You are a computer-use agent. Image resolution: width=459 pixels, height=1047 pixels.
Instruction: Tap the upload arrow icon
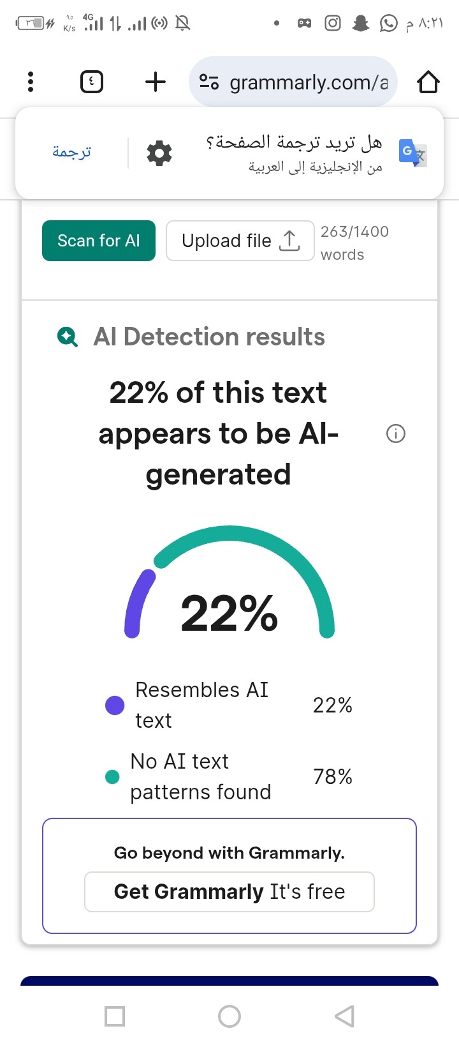pos(289,241)
